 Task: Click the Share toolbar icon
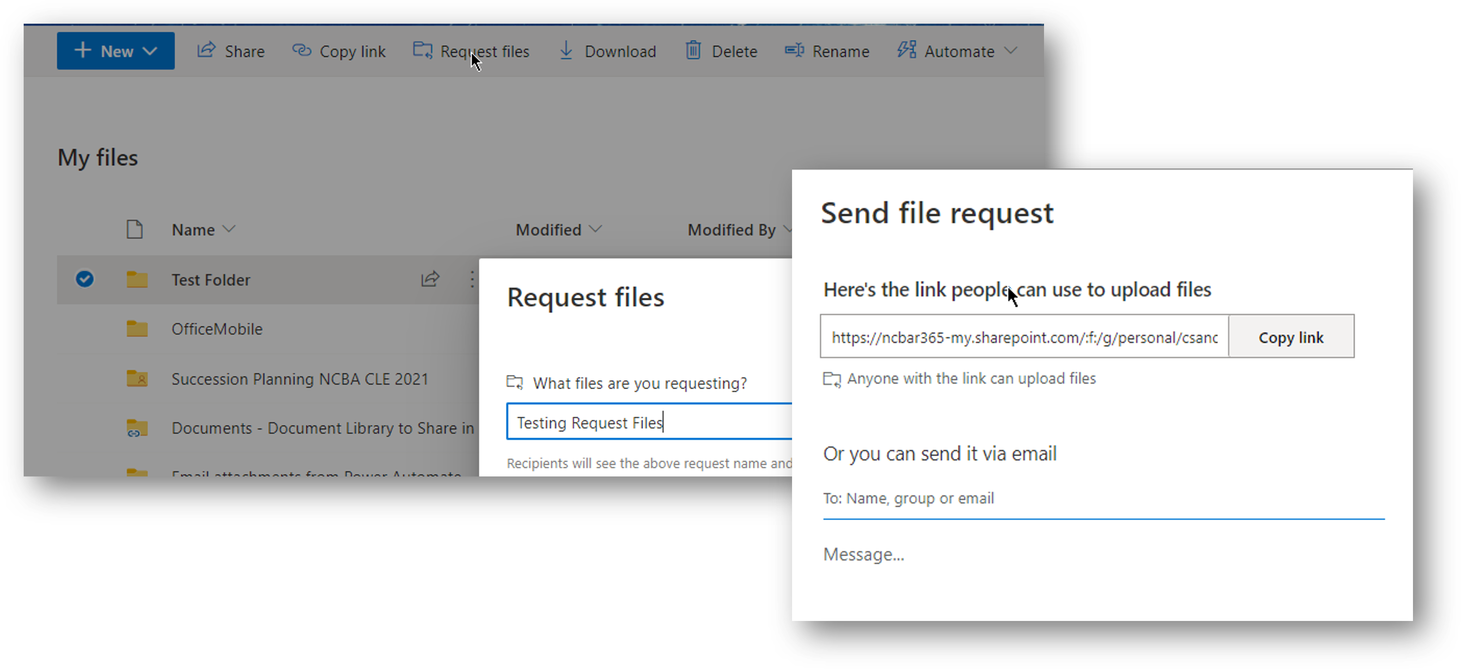[x=206, y=50]
